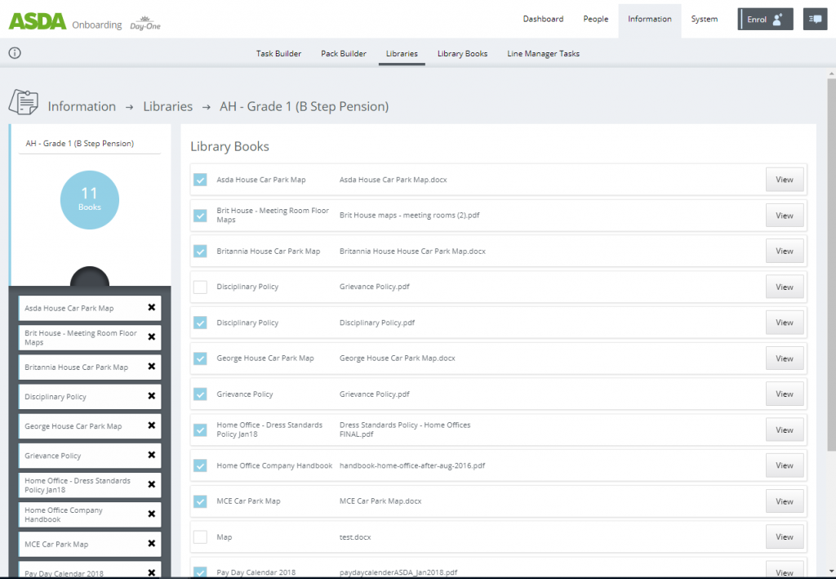Open the System menu
This screenshot has width=836, height=579.
[x=704, y=18]
